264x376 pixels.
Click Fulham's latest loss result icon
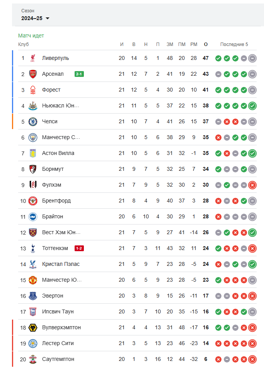(x=252, y=185)
